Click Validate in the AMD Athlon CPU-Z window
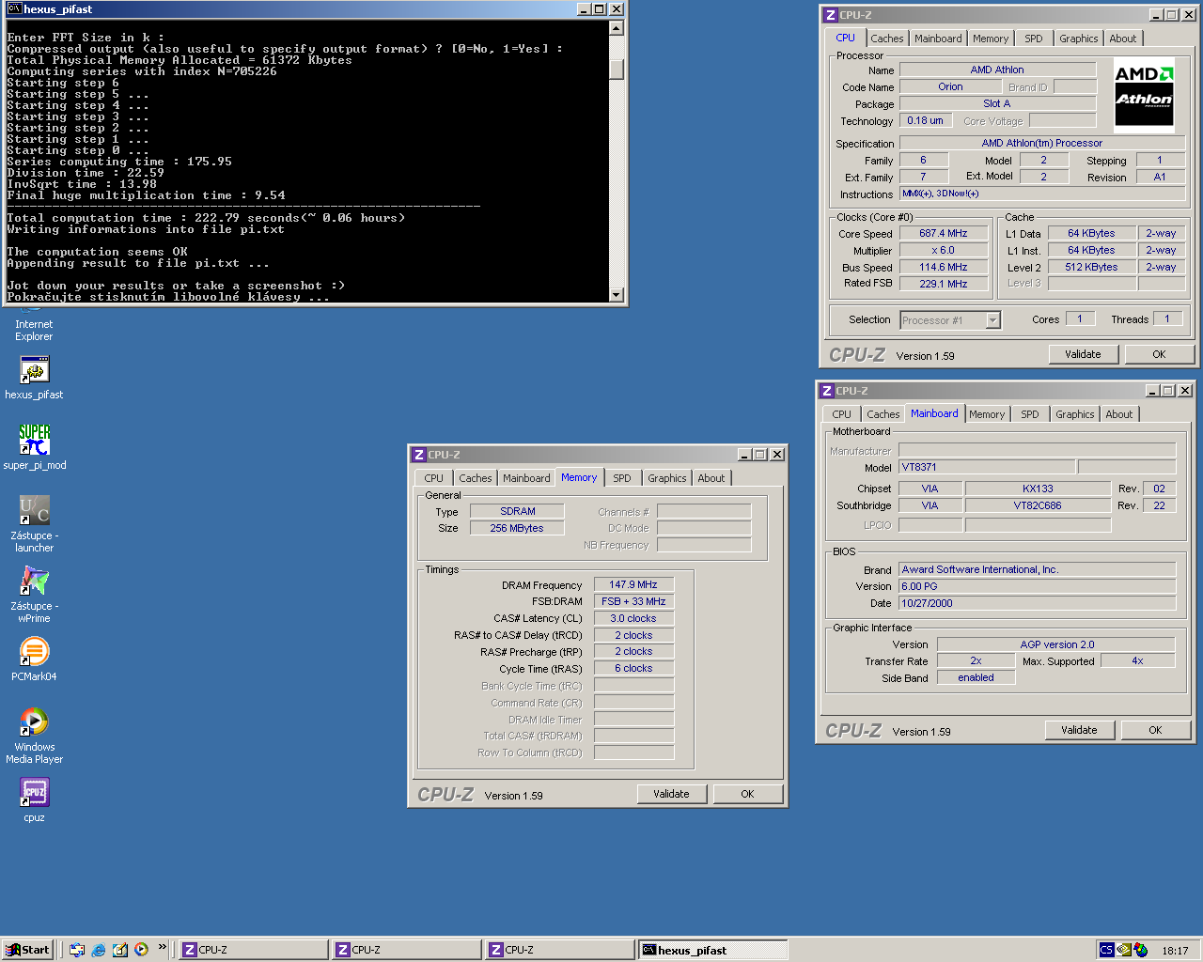This screenshot has height=962, width=1203. pyautogui.click(x=1083, y=354)
